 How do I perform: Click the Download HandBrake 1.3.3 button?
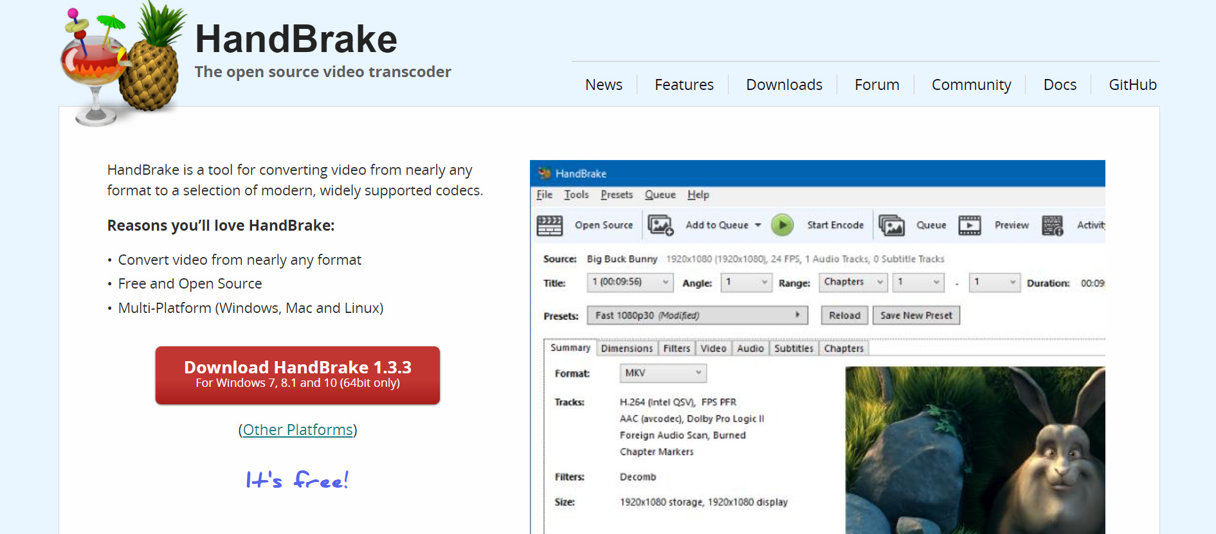298,375
